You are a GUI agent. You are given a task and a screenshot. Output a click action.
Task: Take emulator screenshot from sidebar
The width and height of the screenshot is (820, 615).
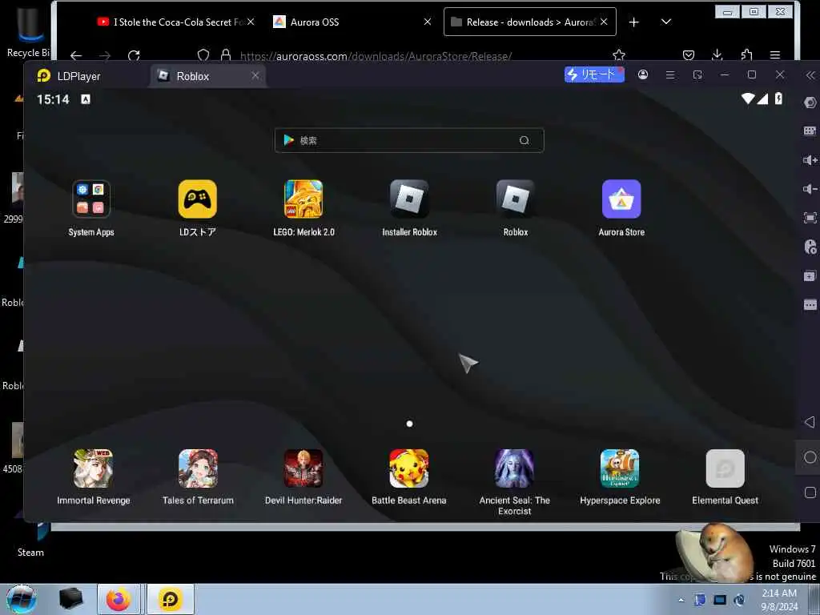tap(810, 218)
